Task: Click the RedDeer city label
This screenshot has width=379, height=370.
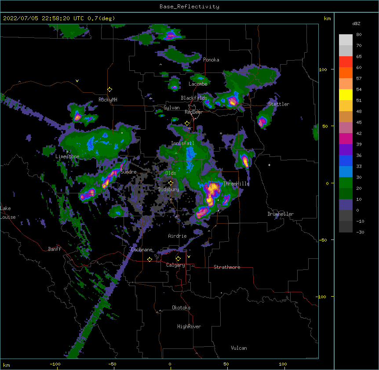Action: click(193, 112)
